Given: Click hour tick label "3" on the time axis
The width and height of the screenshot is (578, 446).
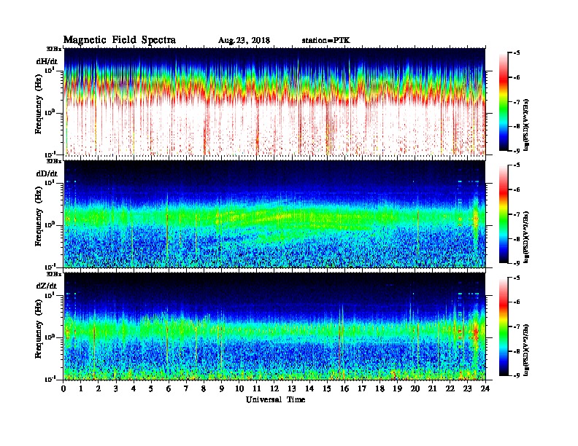Looking at the screenshot, I should click(x=116, y=388).
